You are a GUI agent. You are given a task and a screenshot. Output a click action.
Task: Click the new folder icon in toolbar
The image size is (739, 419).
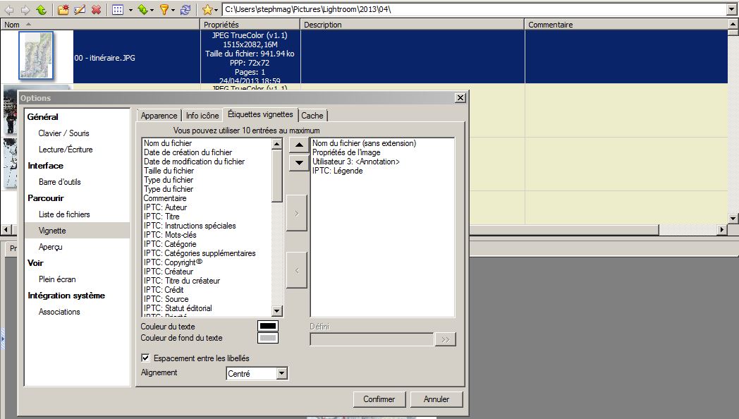tap(63, 10)
